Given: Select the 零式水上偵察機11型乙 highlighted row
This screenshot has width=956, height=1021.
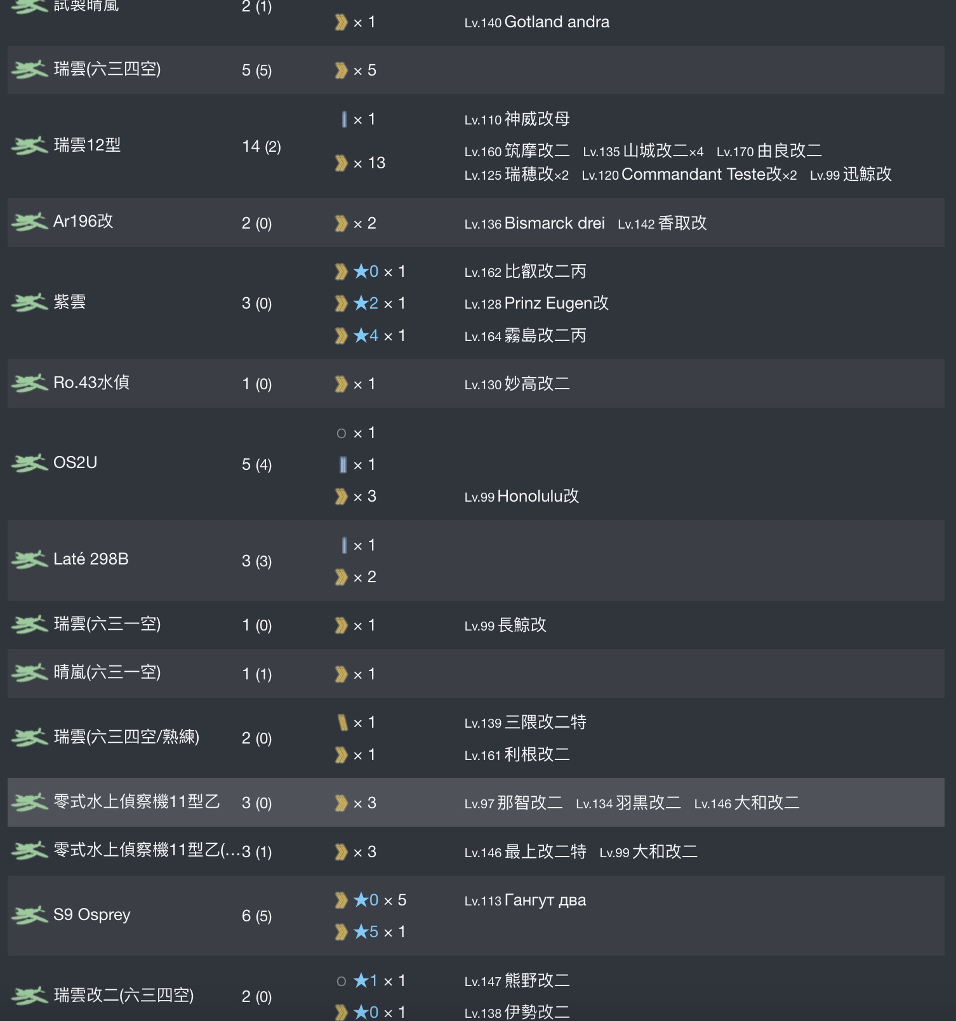Looking at the screenshot, I should [x=476, y=803].
